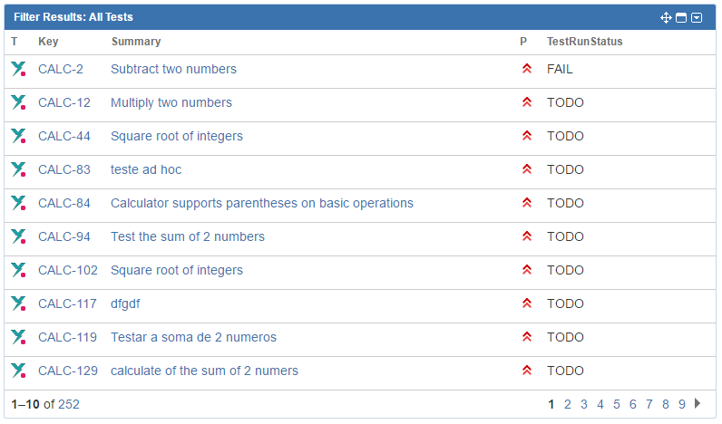Go to next results page arrow
The width and height of the screenshot is (722, 424).
click(698, 403)
